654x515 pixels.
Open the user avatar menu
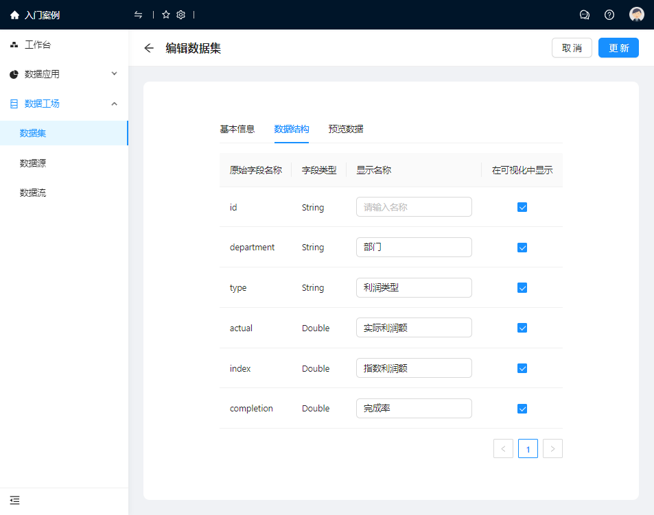coord(637,15)
